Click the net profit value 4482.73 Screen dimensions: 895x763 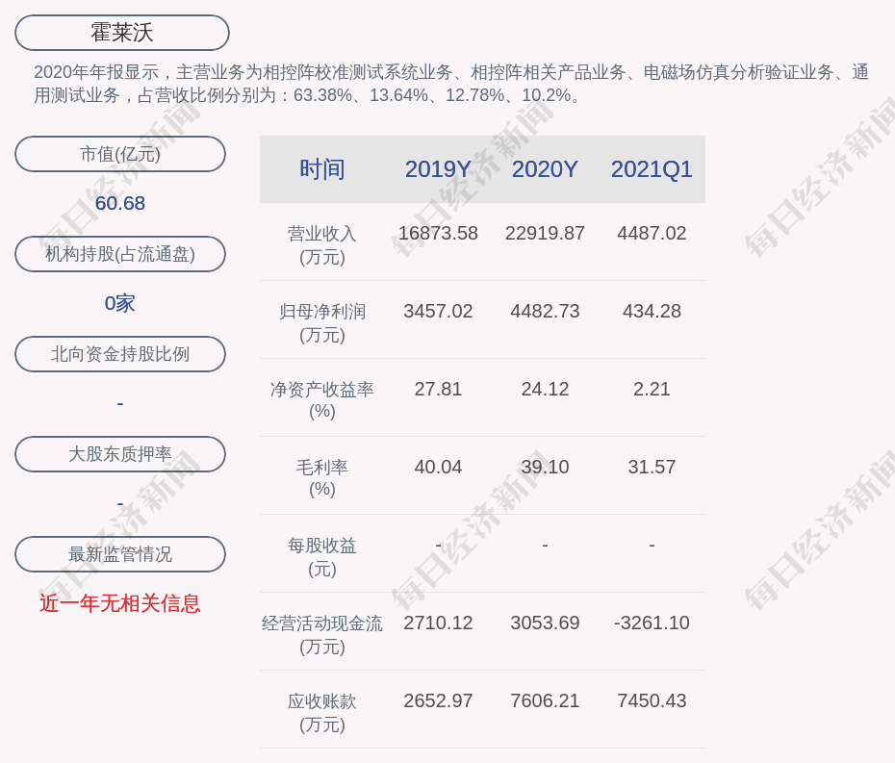tap(545, 312)
